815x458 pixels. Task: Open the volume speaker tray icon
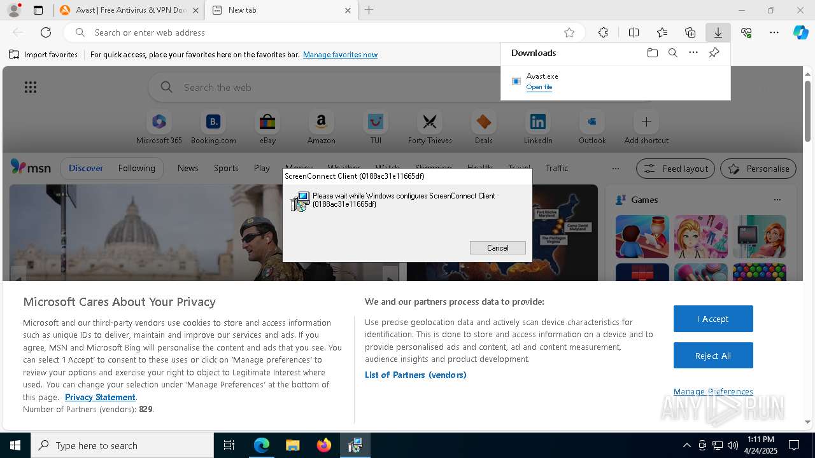coord(733,445)
